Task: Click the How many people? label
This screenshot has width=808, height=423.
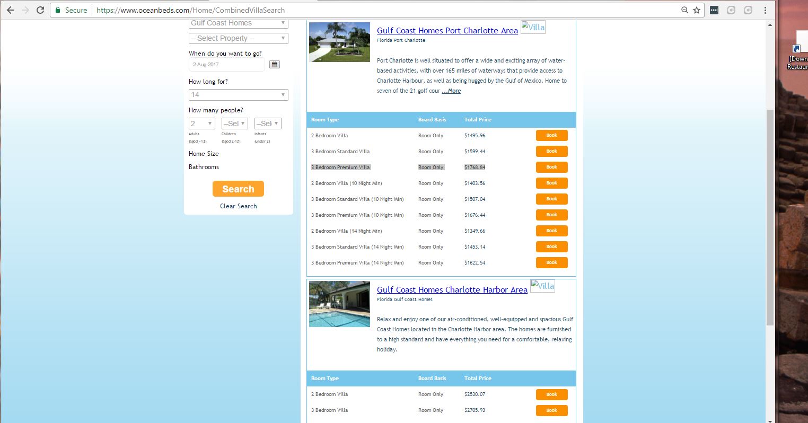Action: click(216, 110)
